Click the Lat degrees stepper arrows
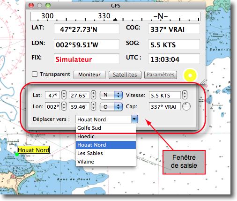The image size is (237, 201). pos(64,95)
